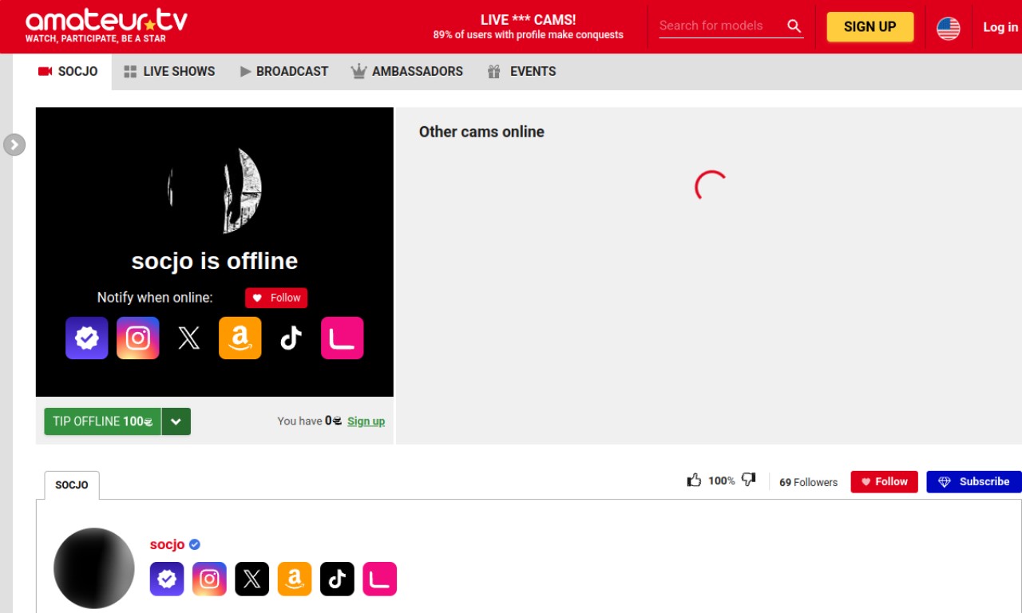1022x613 pixels.
Task: Click verified badge icon in profile section
Action: click(167, 579)
